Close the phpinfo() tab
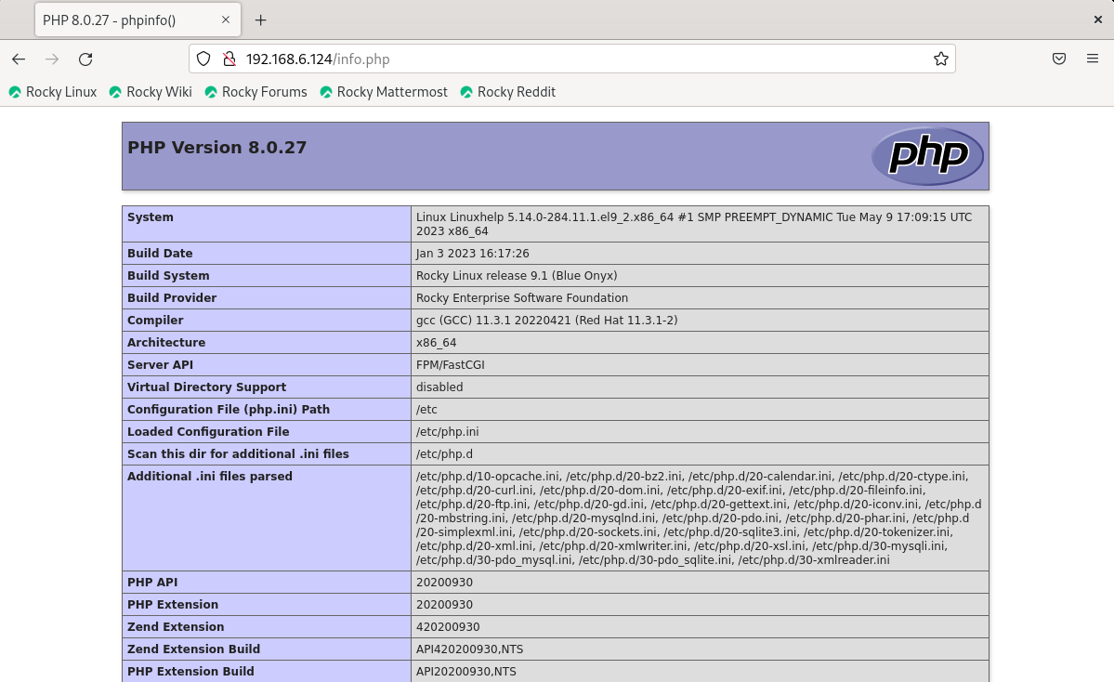 coord(226,20)
